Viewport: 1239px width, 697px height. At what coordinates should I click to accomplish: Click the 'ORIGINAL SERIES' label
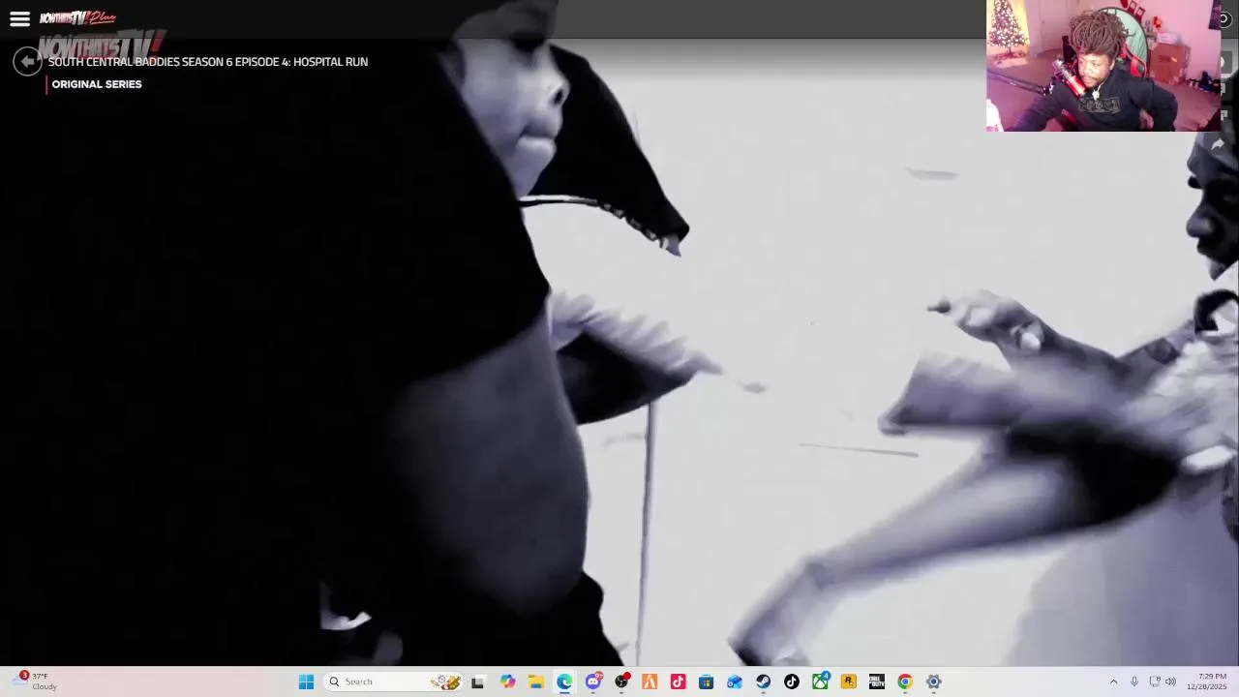[97, 84]
